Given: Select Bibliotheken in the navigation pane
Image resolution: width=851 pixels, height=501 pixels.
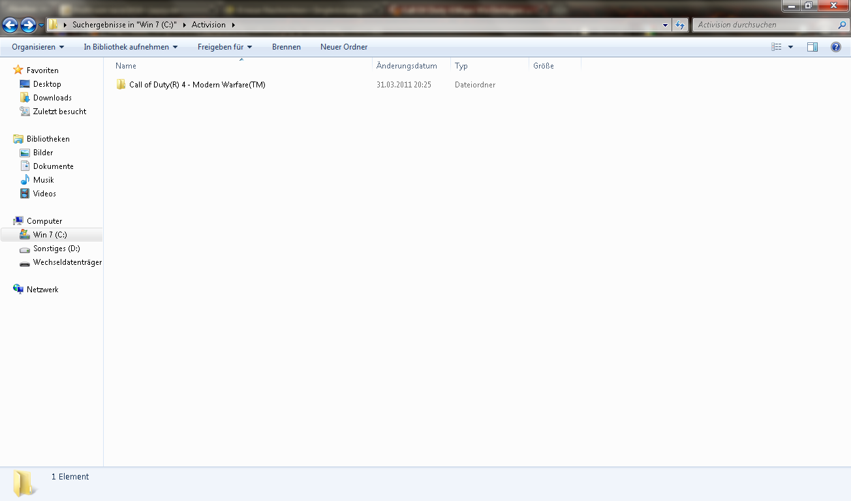Looking at the screenshot, I should [48, 139].
